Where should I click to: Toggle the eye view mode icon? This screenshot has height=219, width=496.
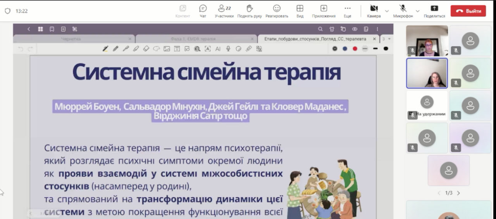click(x=355, y=29)
